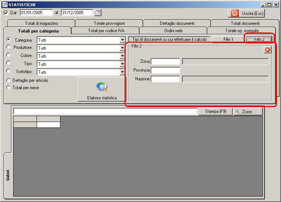This screenshot has width=281, height=202.
Task: Expand the Produttore dropdown arrow
Action: pos(122,48)
